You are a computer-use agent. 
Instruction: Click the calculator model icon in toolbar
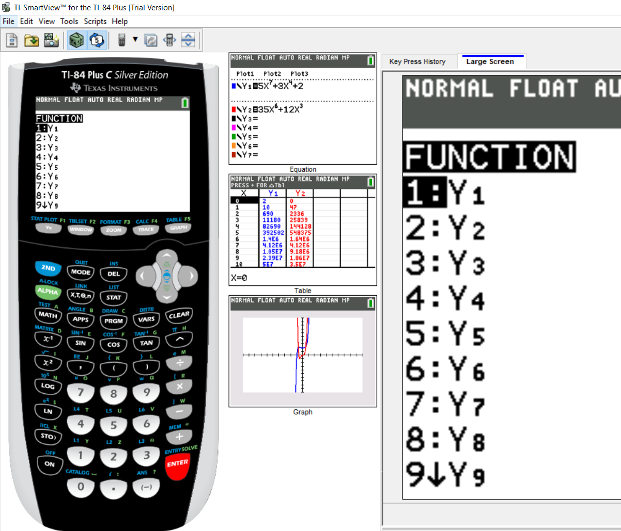click(121, 40)
